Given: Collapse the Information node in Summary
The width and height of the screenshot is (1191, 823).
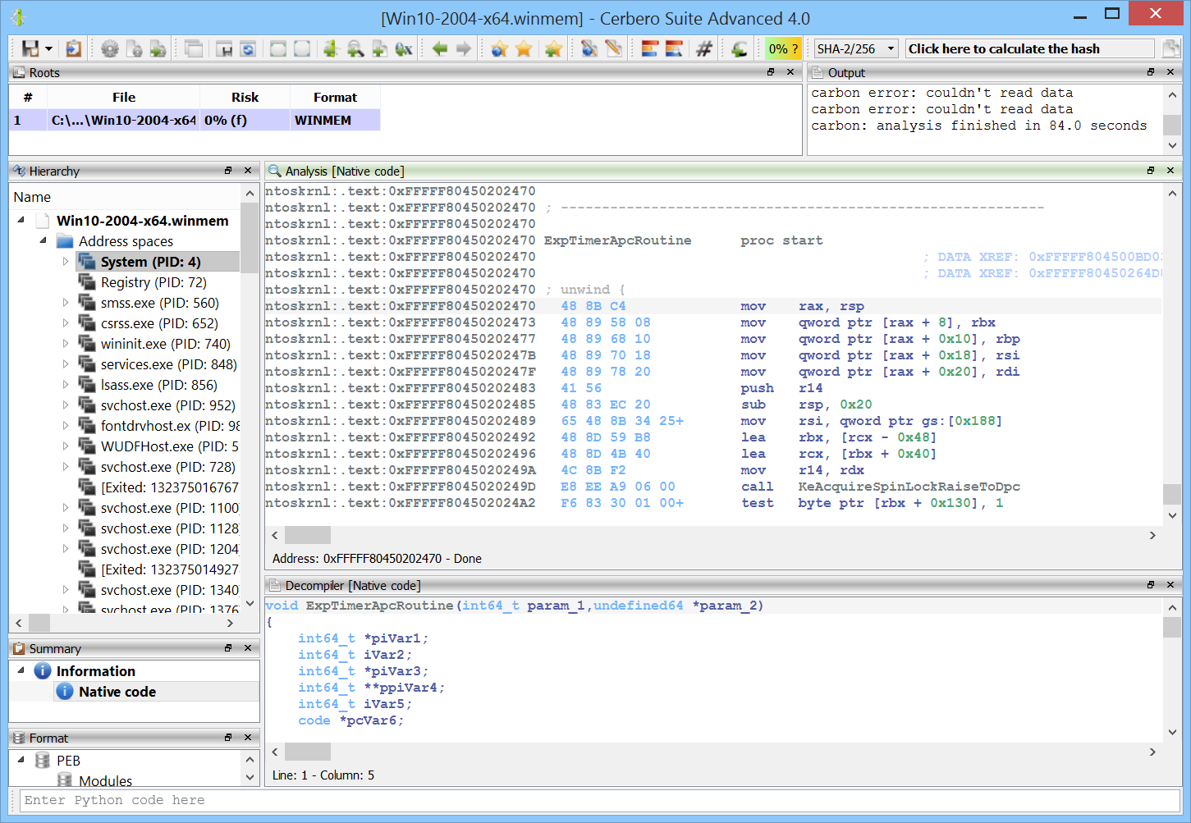Looking at the screenshot, I should coord(21,670).
